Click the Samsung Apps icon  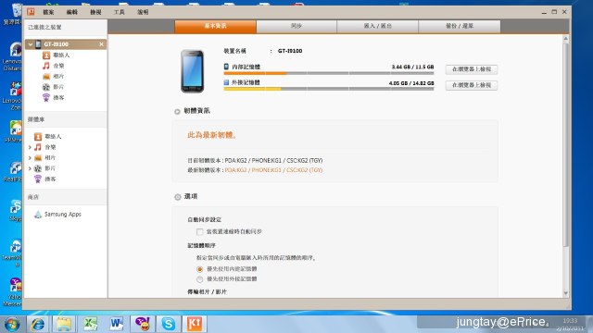38,215
